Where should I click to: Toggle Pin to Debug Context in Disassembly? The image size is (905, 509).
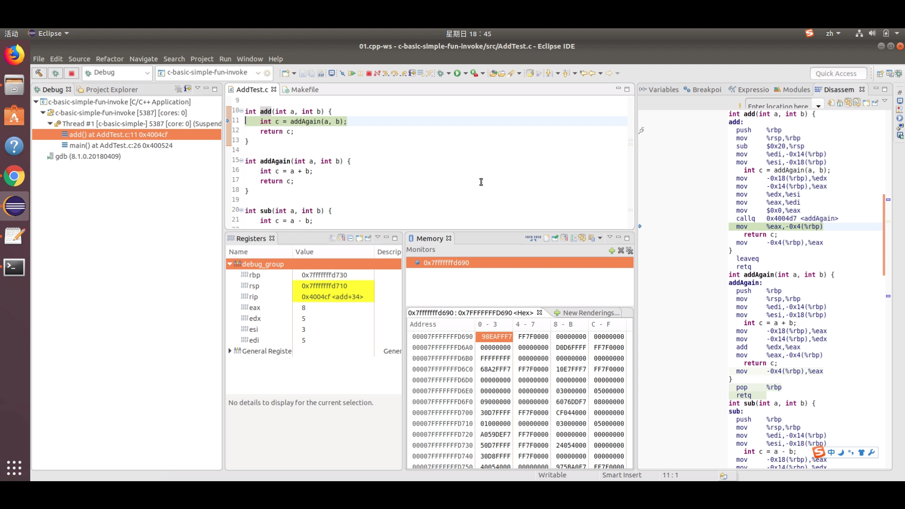[875, 102]
